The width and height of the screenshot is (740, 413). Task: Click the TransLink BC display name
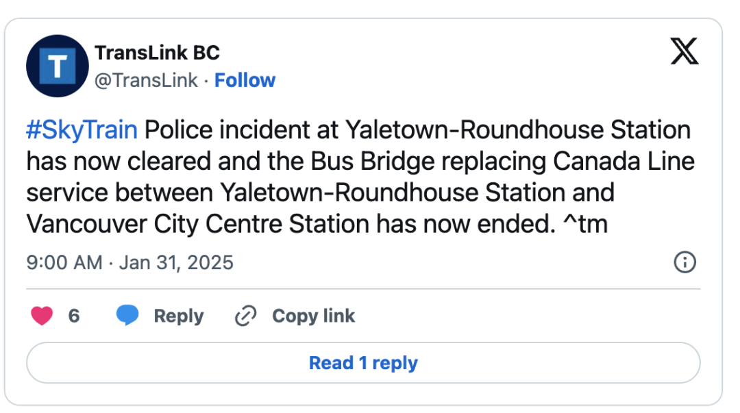[157, 52]
